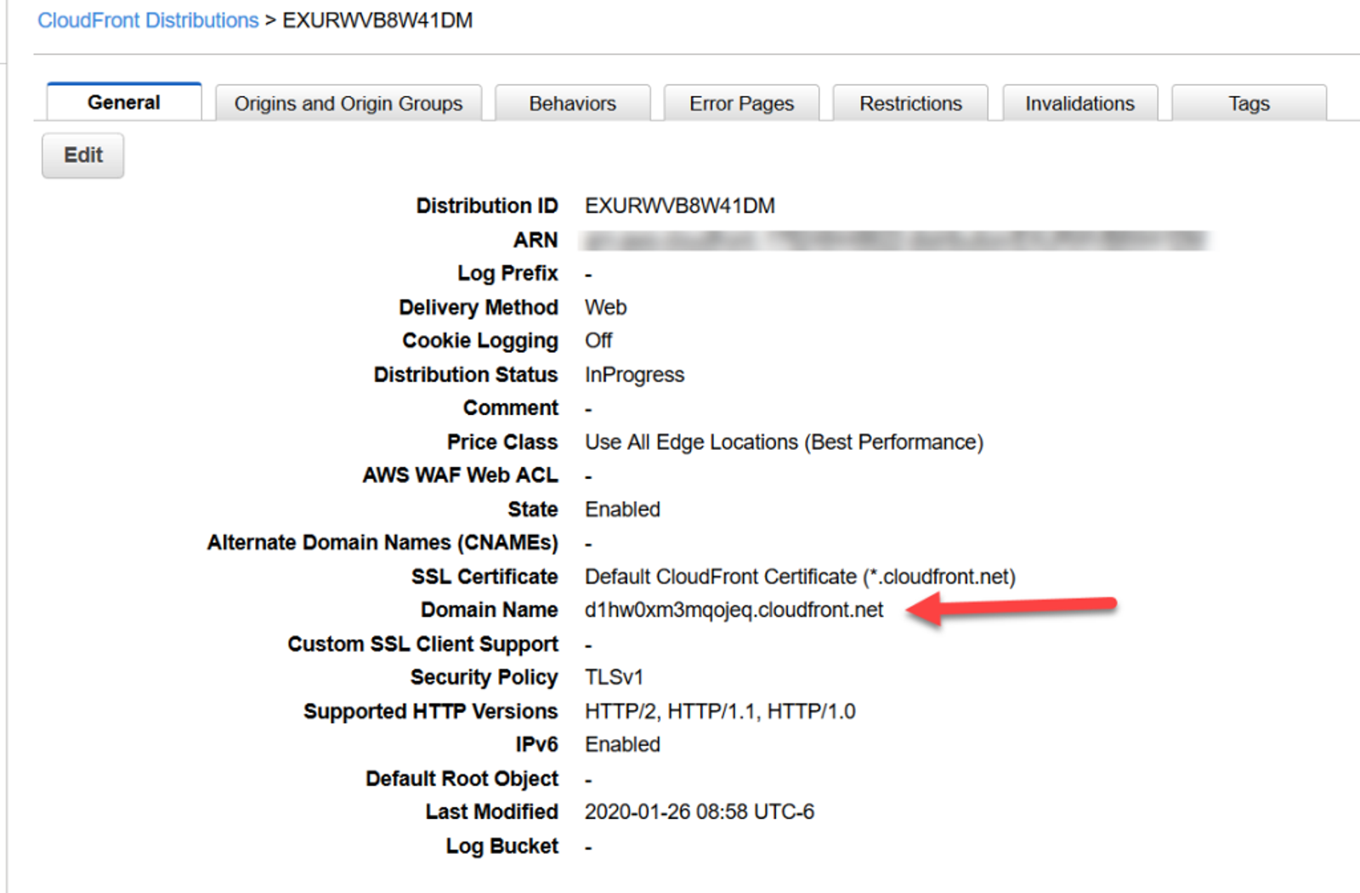Click the State value Enabled
The width and height of the screenshot is (1360, 893).
(622, 509)
